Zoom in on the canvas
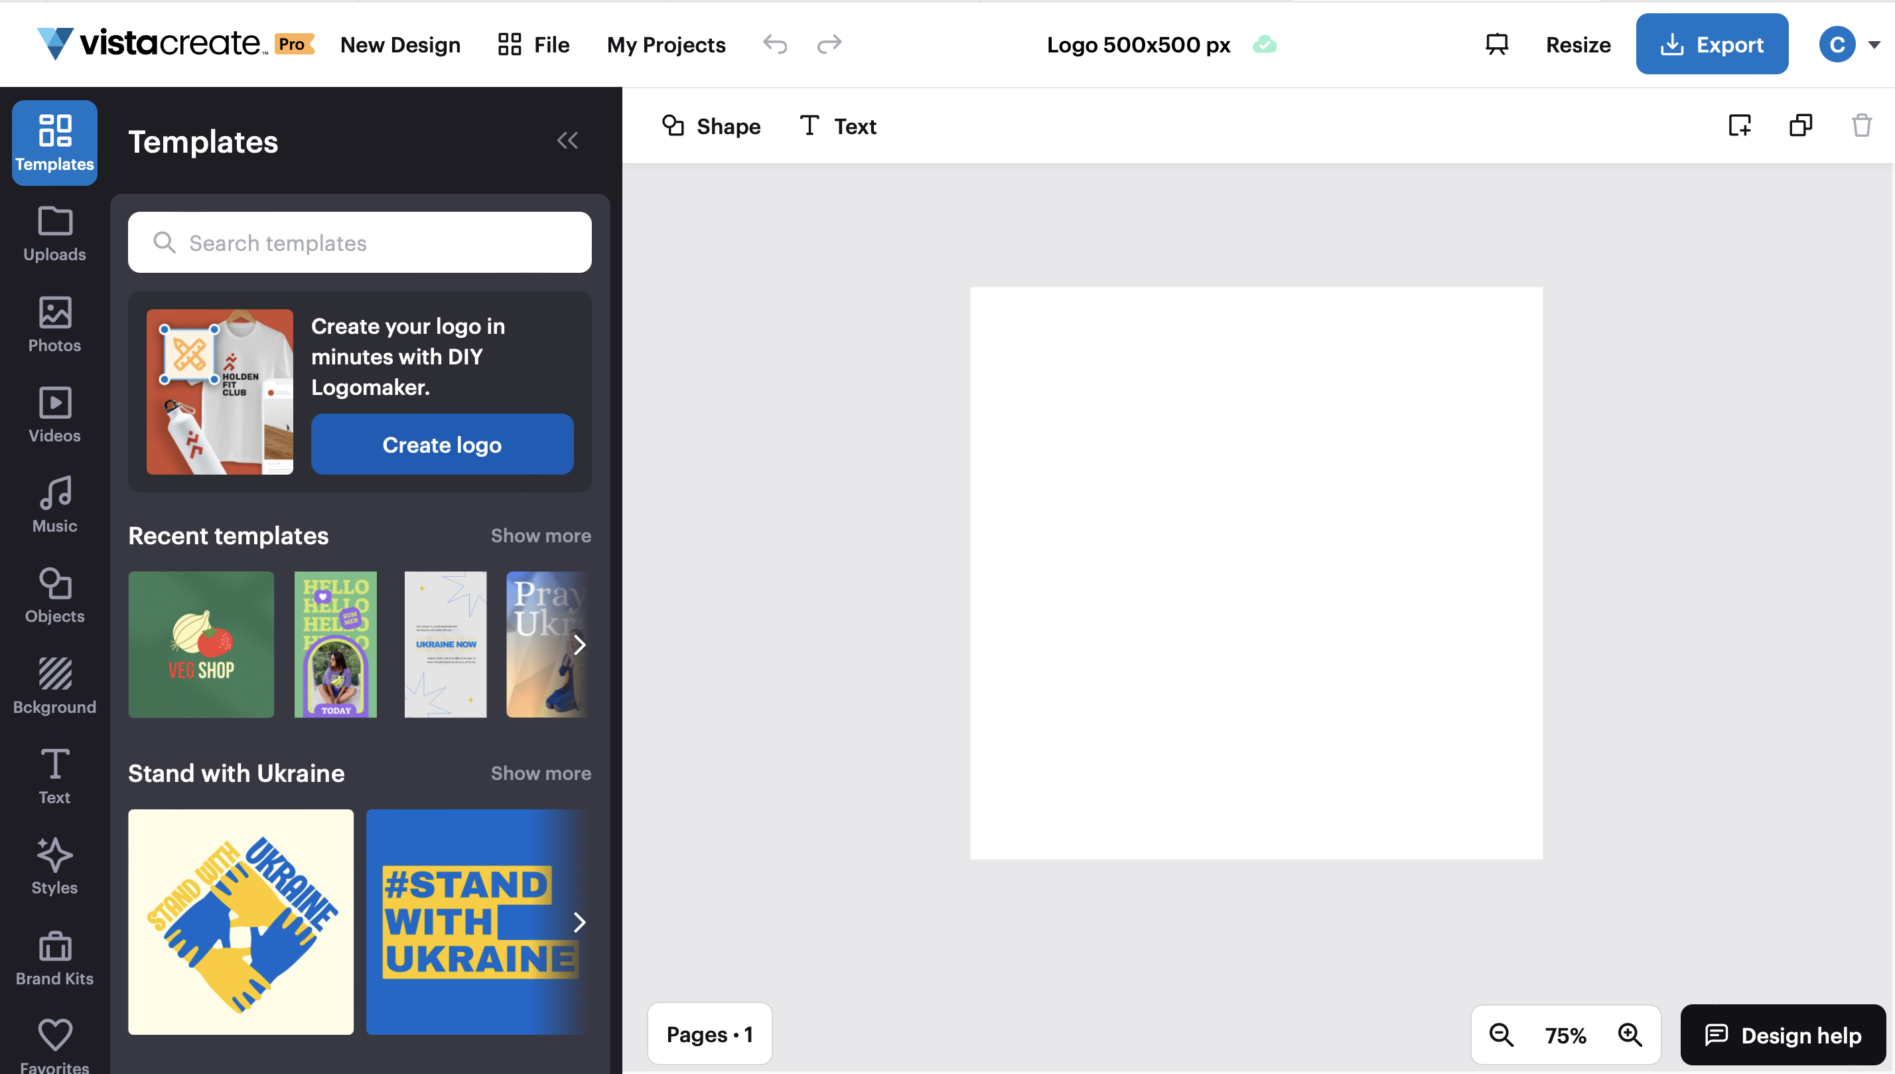Viewport: 1895px width, 1074px height. click(1630, 1035)
